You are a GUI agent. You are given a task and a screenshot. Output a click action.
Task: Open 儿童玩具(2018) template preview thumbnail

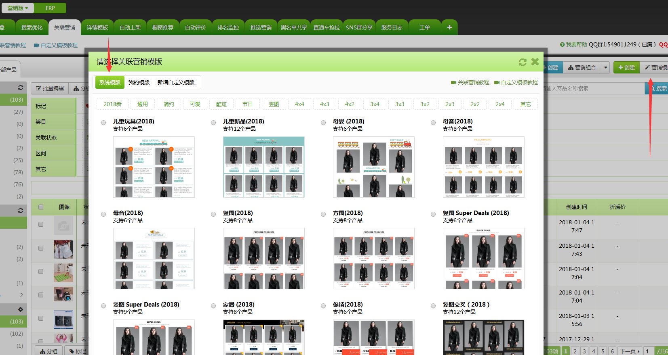click(154, 167)
